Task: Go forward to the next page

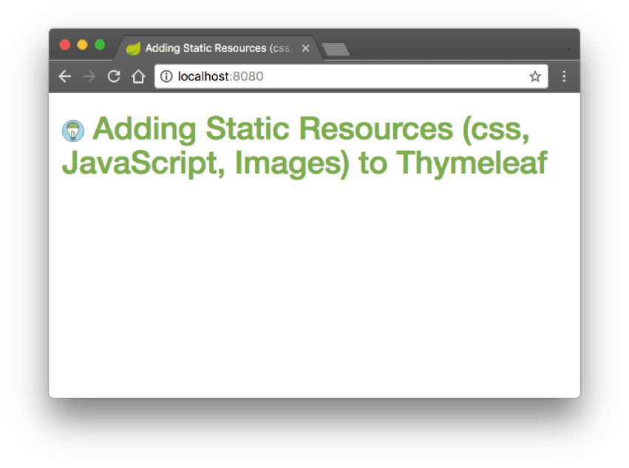Action: (89, 76)
